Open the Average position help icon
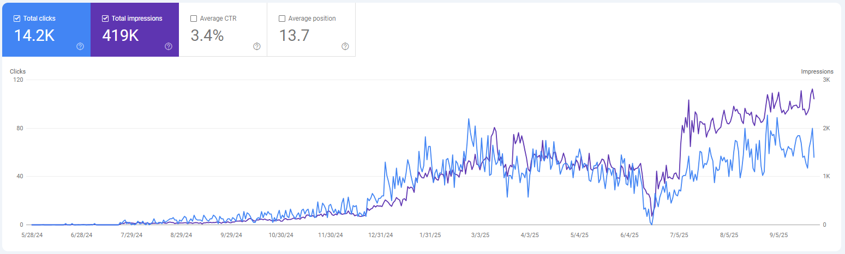 click(x=345, y=46)
